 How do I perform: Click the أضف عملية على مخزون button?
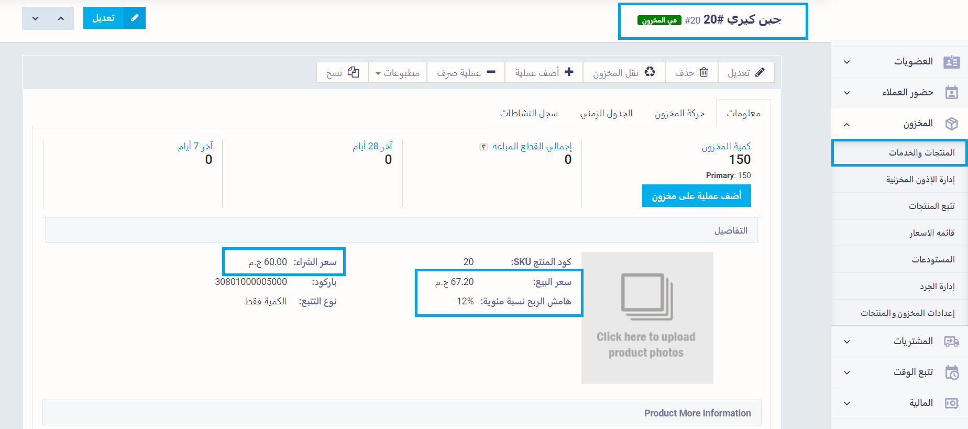point(696,196)
